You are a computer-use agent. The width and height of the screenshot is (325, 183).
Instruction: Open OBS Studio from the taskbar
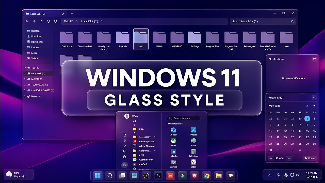[x=147, y=176]
